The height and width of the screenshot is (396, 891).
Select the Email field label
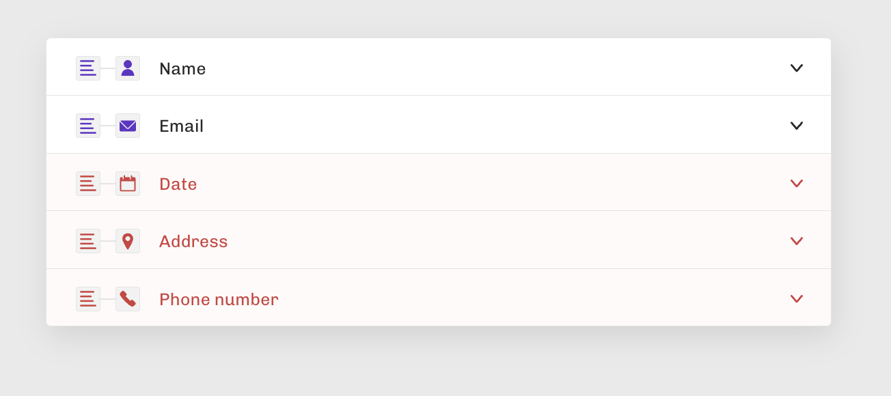click(181, 126)
